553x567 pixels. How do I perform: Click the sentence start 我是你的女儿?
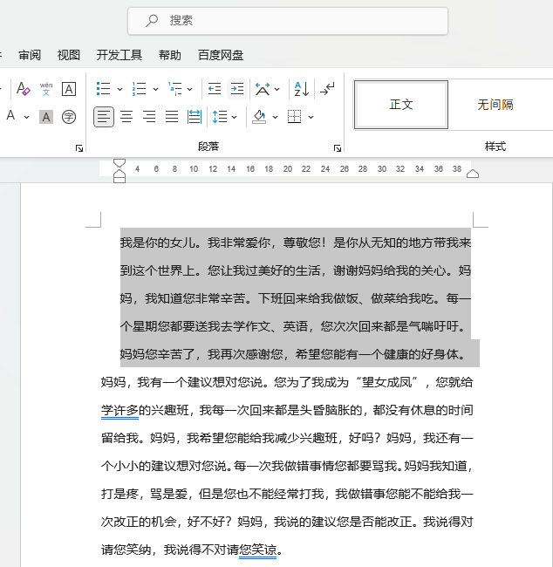click(x=158, y=243)
